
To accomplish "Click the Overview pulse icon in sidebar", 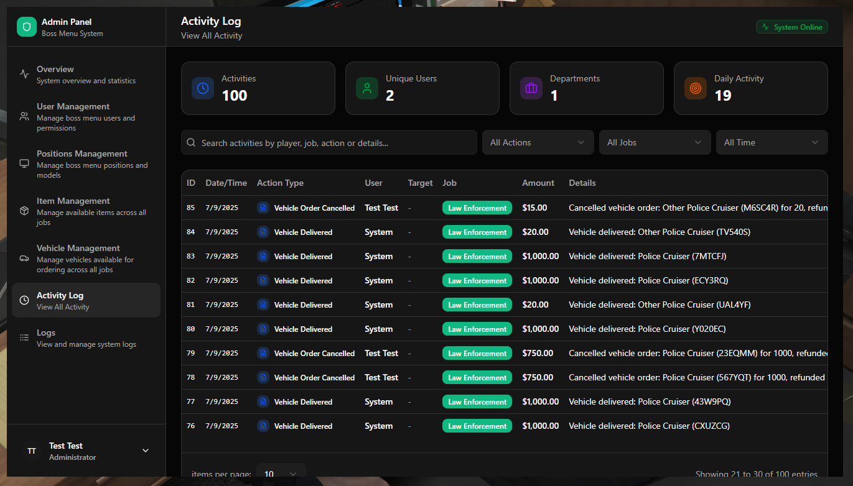I will 24,73.
